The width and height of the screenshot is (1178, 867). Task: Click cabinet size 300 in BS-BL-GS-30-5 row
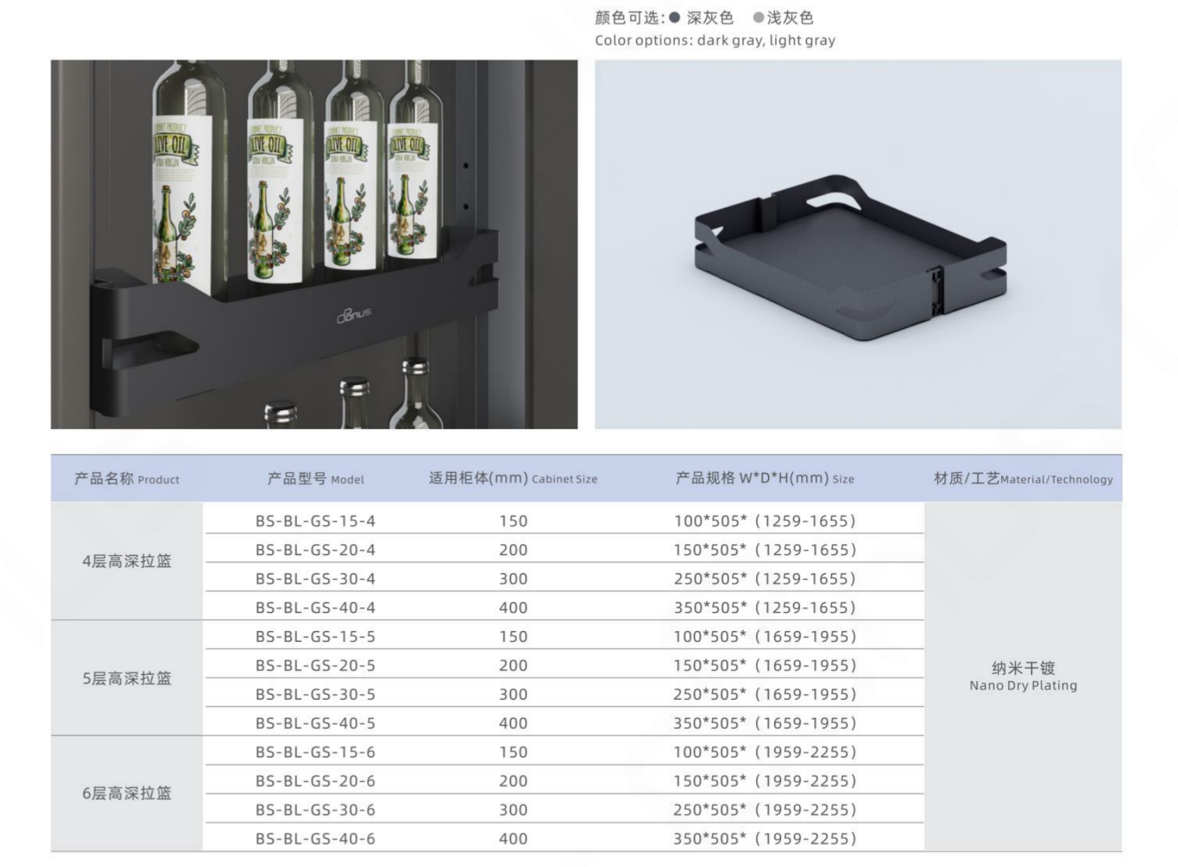[513, 694]
